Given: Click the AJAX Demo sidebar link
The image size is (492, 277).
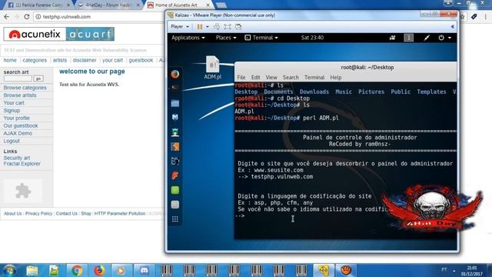Looking at the screenshot, I should (x=18, y=133).
